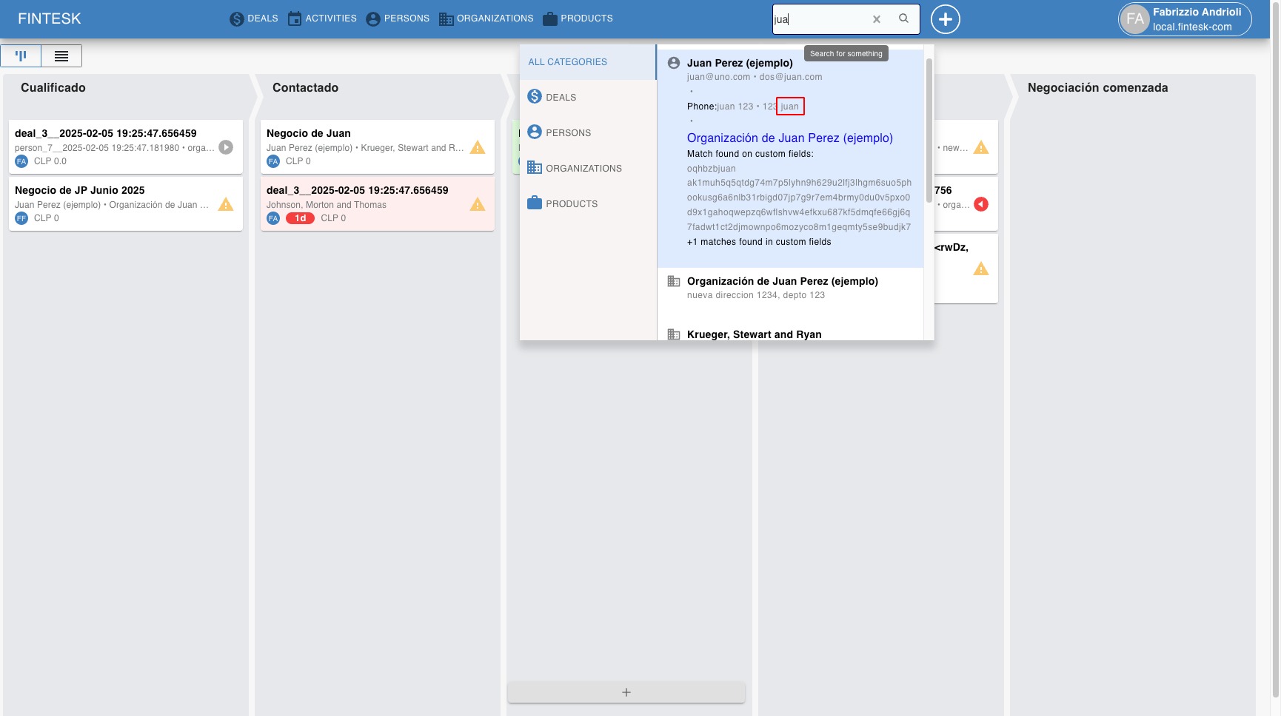Click FA avatar on Contactado deal_3 card
This screenshot has height=716, width=1281.
tap(273, 218)
